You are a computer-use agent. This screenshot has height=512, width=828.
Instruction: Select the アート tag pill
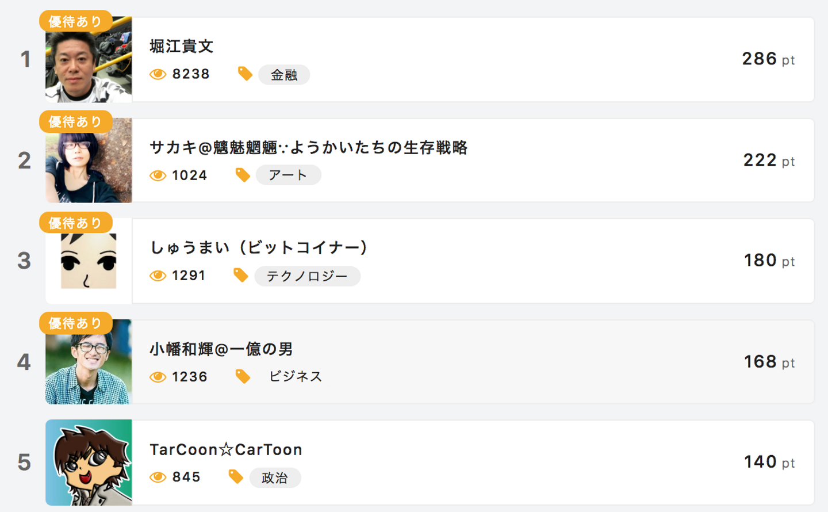click(x=288, y=175)
